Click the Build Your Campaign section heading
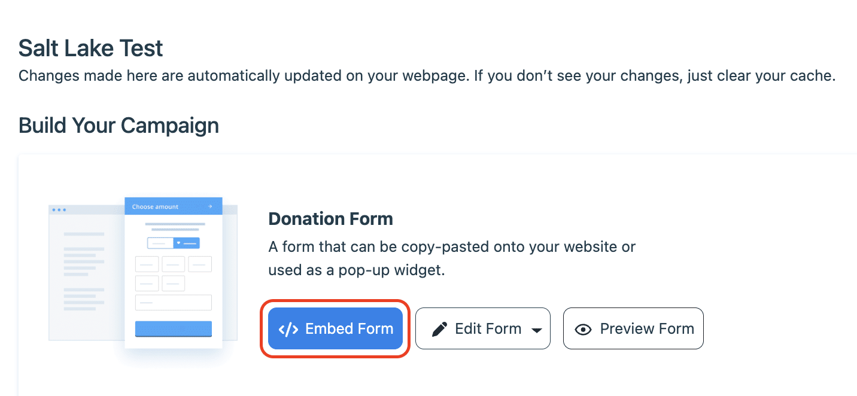 [x=118, y=126]
